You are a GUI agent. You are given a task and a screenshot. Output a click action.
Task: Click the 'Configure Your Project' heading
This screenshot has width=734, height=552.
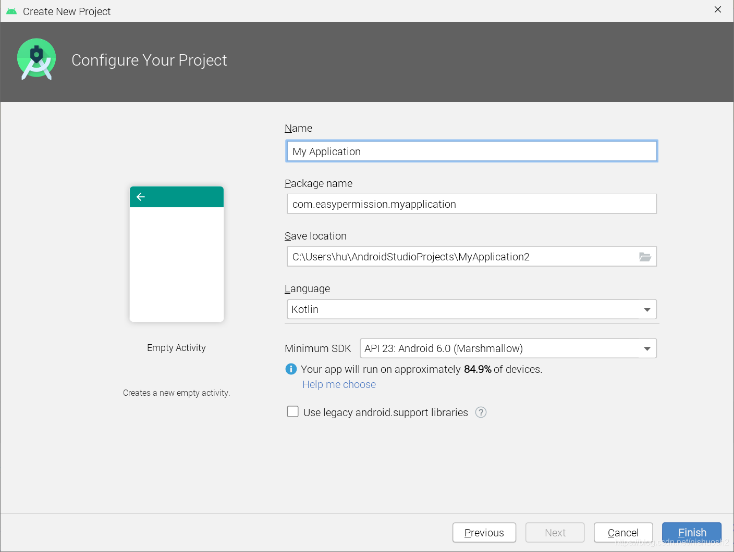click(x=149, y=60)
